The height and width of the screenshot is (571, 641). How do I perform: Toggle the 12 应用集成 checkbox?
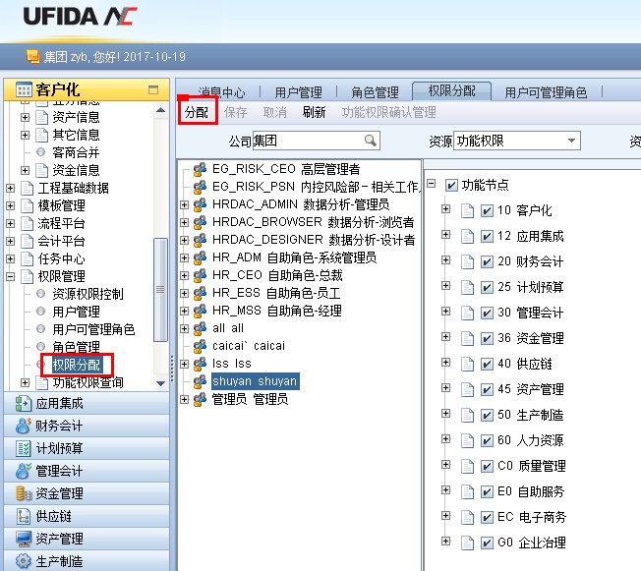(487, 236)
